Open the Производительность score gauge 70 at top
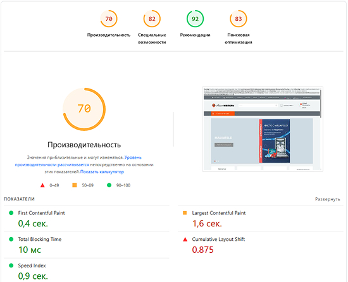The image size is (348, 282). pyautogui.click(x=109, y=19)
